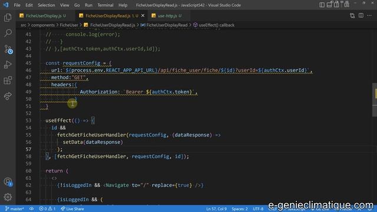377x212 pixels.
Task: Close the FicheUserDisplayRead.js tab
Action: [143, 16]
